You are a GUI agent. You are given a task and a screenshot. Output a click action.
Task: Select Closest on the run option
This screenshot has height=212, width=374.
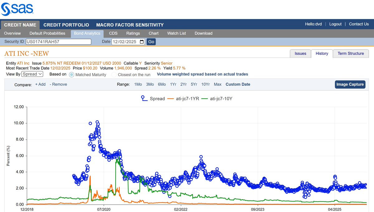point(114,75)
